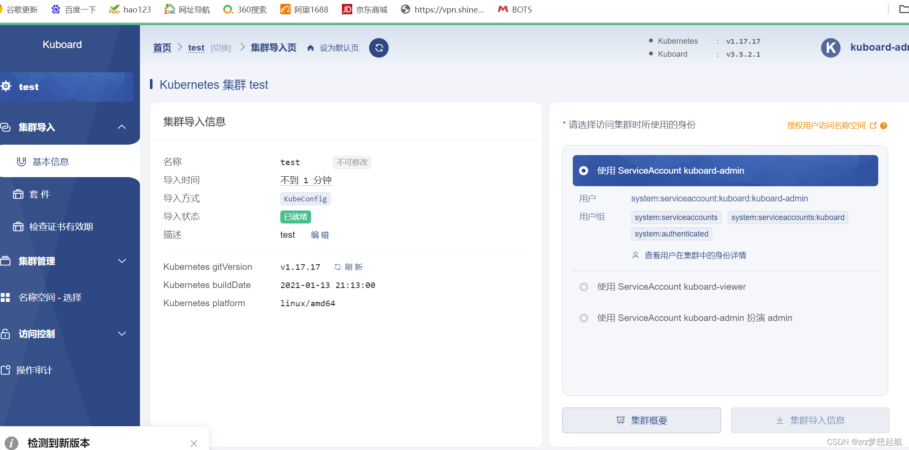This screenshot has width=909, height=450.
Task: Open the BOTS bookmark
Action: coord(514,9)
